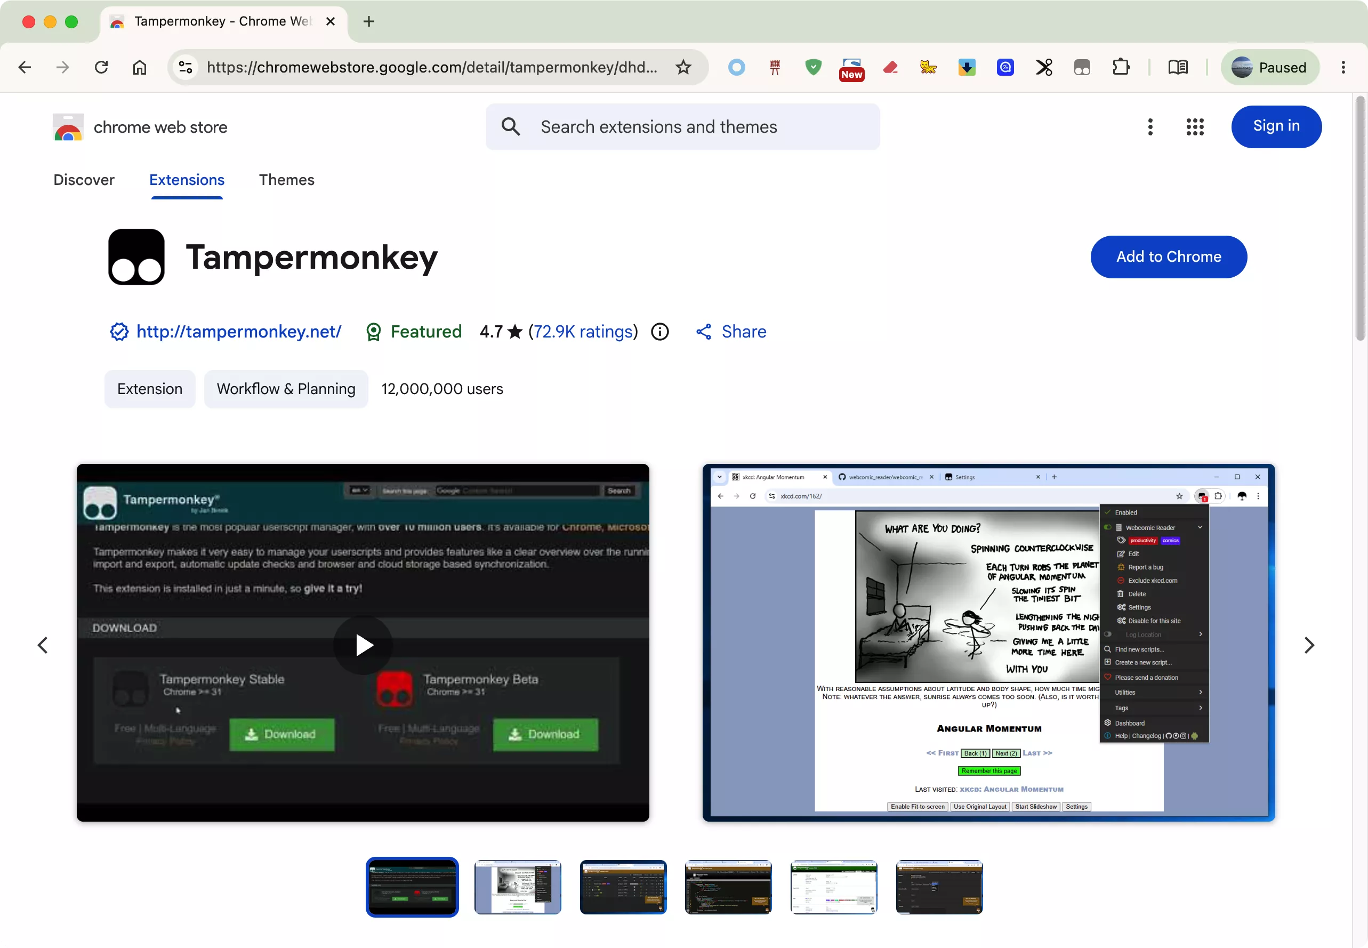Open the Workflow & Planning category

tap(286, 389)
